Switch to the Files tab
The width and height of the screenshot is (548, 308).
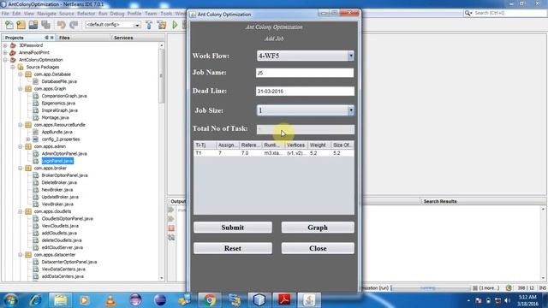tap(64, 38)
